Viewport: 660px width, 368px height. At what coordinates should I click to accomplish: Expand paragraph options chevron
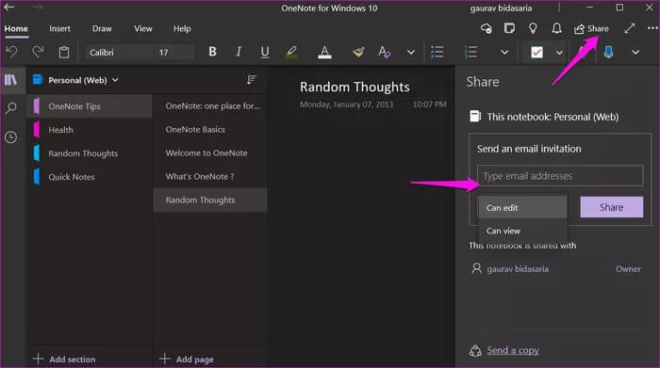[504, 53]
